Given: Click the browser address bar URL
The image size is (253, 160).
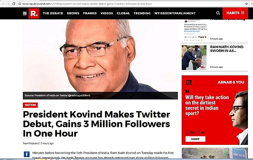Looking at the screenshot, I should coord(87,4).
